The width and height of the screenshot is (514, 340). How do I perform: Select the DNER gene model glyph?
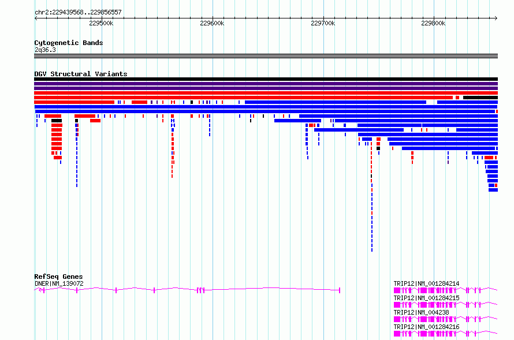187,290
